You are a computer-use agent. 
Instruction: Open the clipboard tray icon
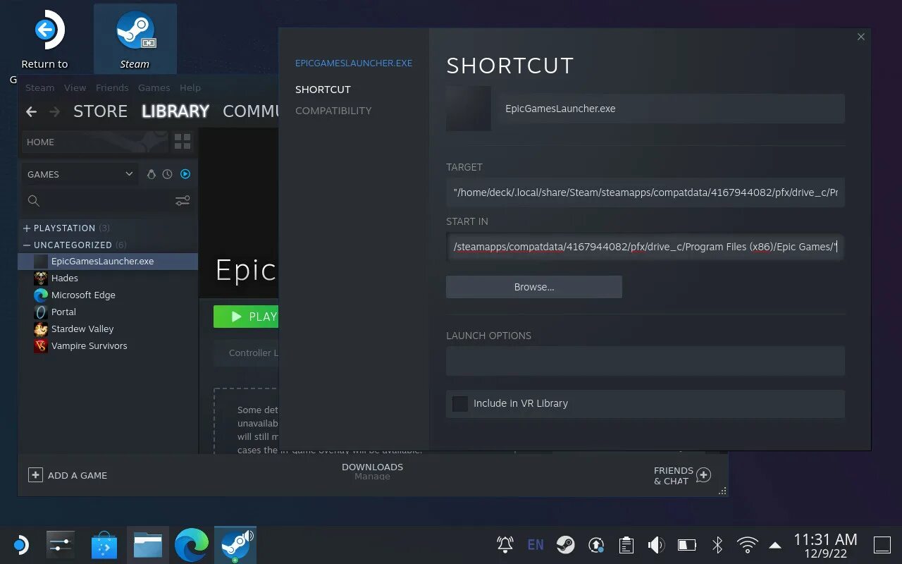click(x=626, y=544)
